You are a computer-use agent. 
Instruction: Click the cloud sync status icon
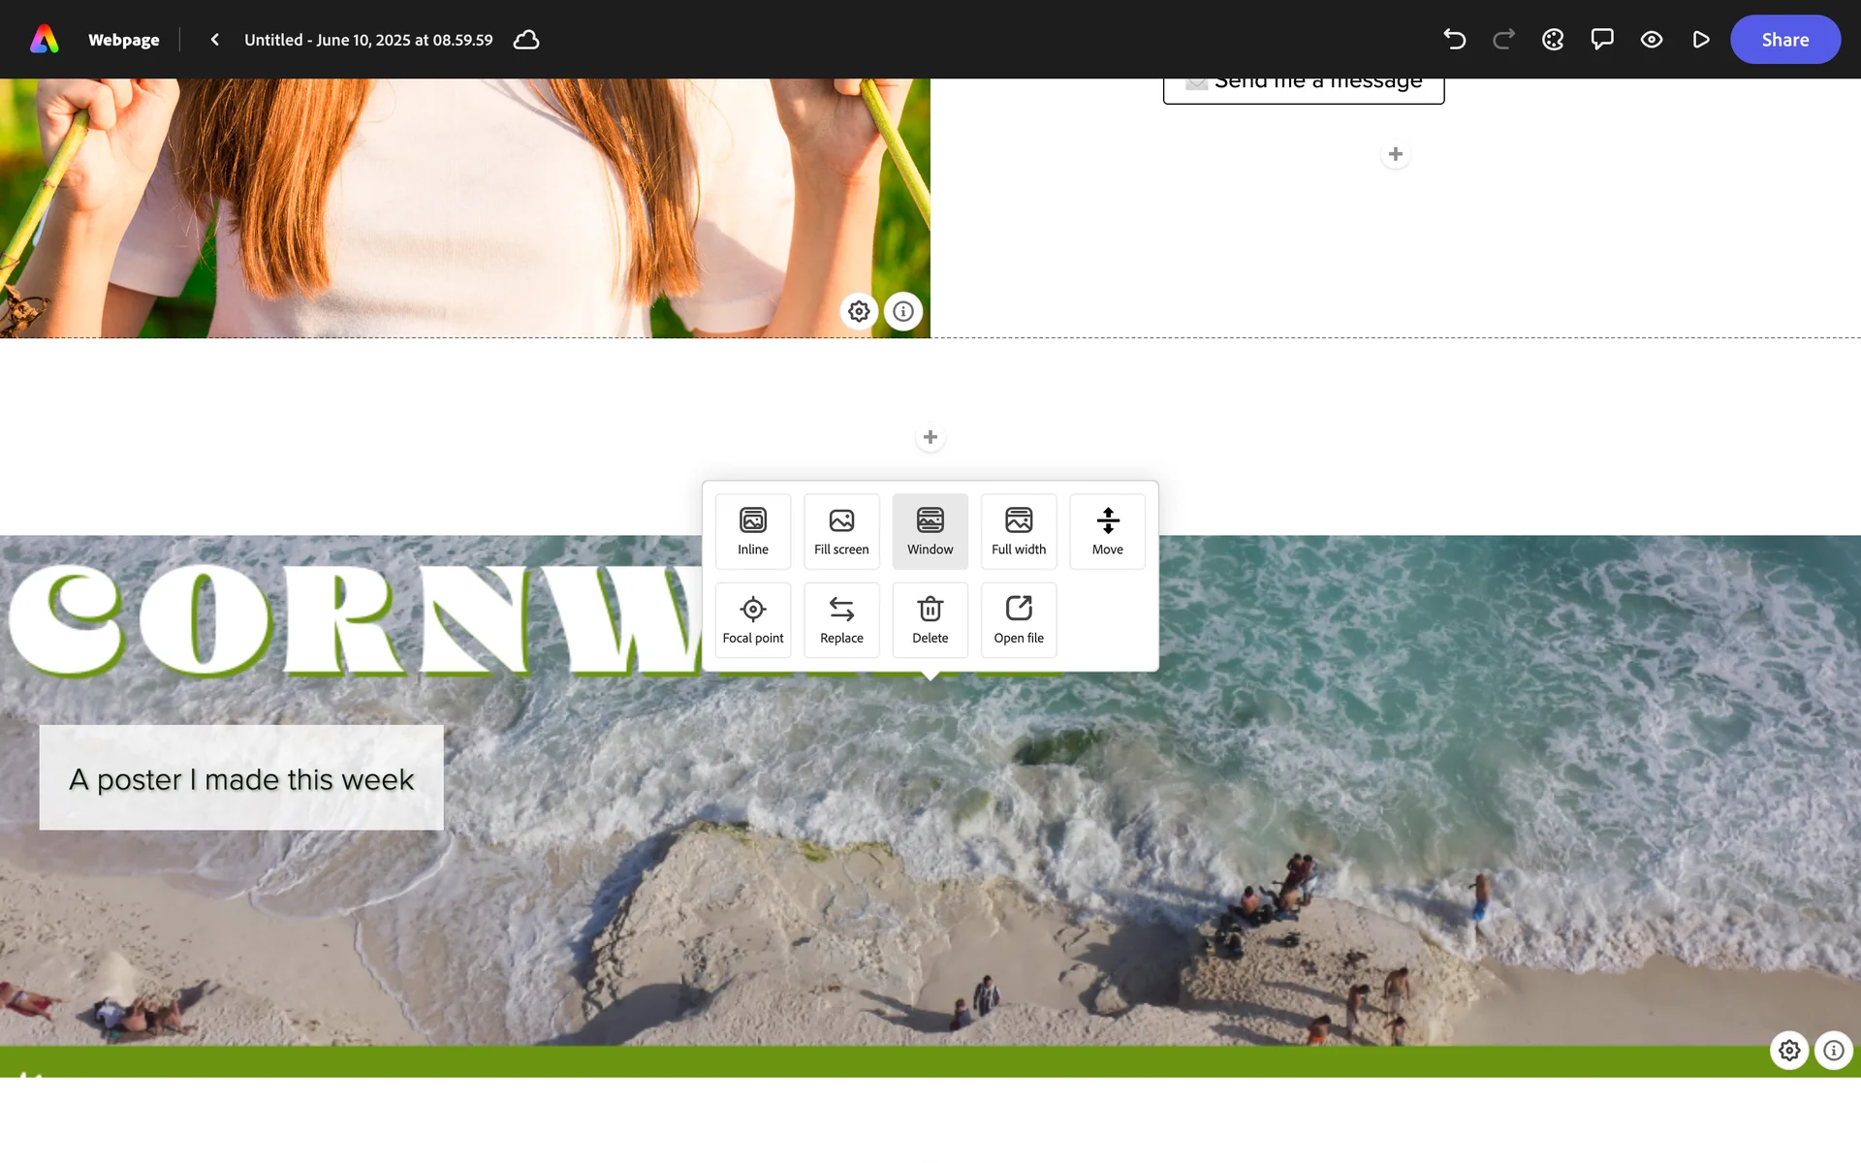(x=526, y=40)
